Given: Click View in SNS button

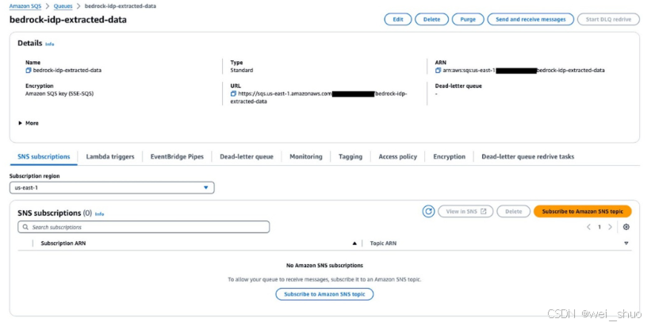Looking at the screenshot, I should click(x=465, y=211).
